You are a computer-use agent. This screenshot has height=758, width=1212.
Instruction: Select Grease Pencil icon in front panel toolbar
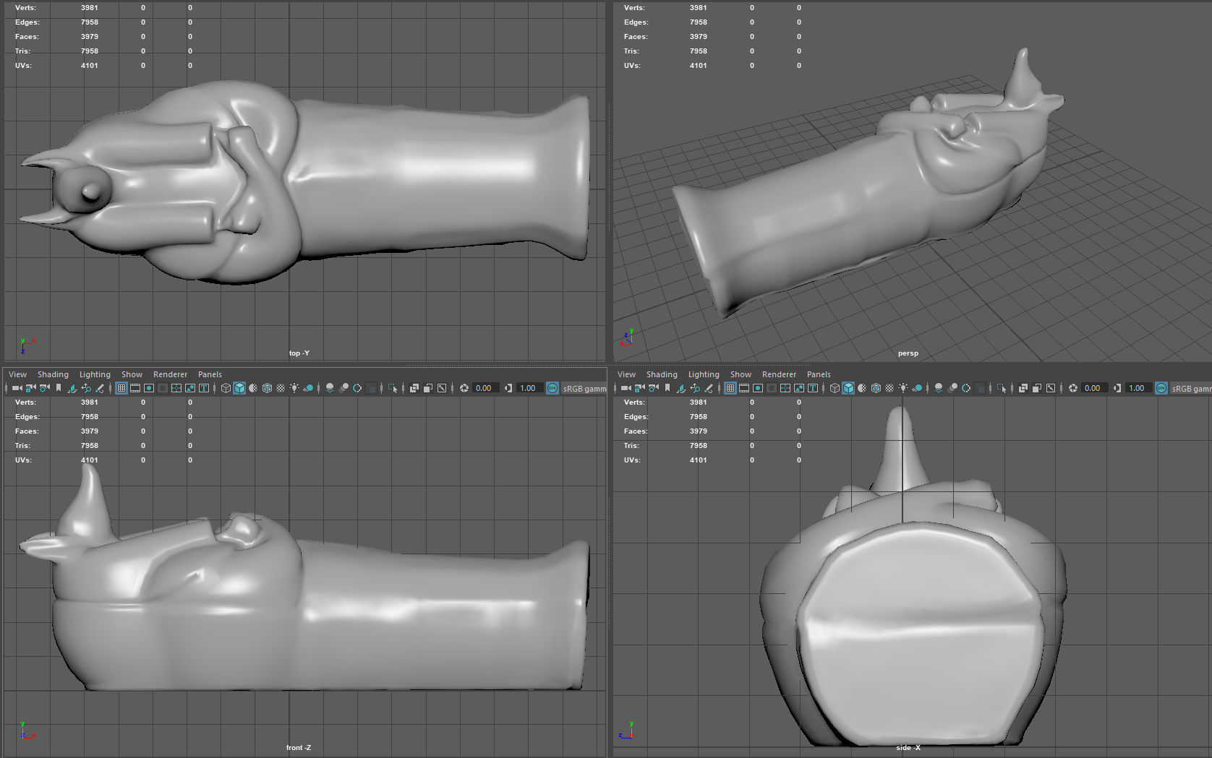click(x=100, y=388)
